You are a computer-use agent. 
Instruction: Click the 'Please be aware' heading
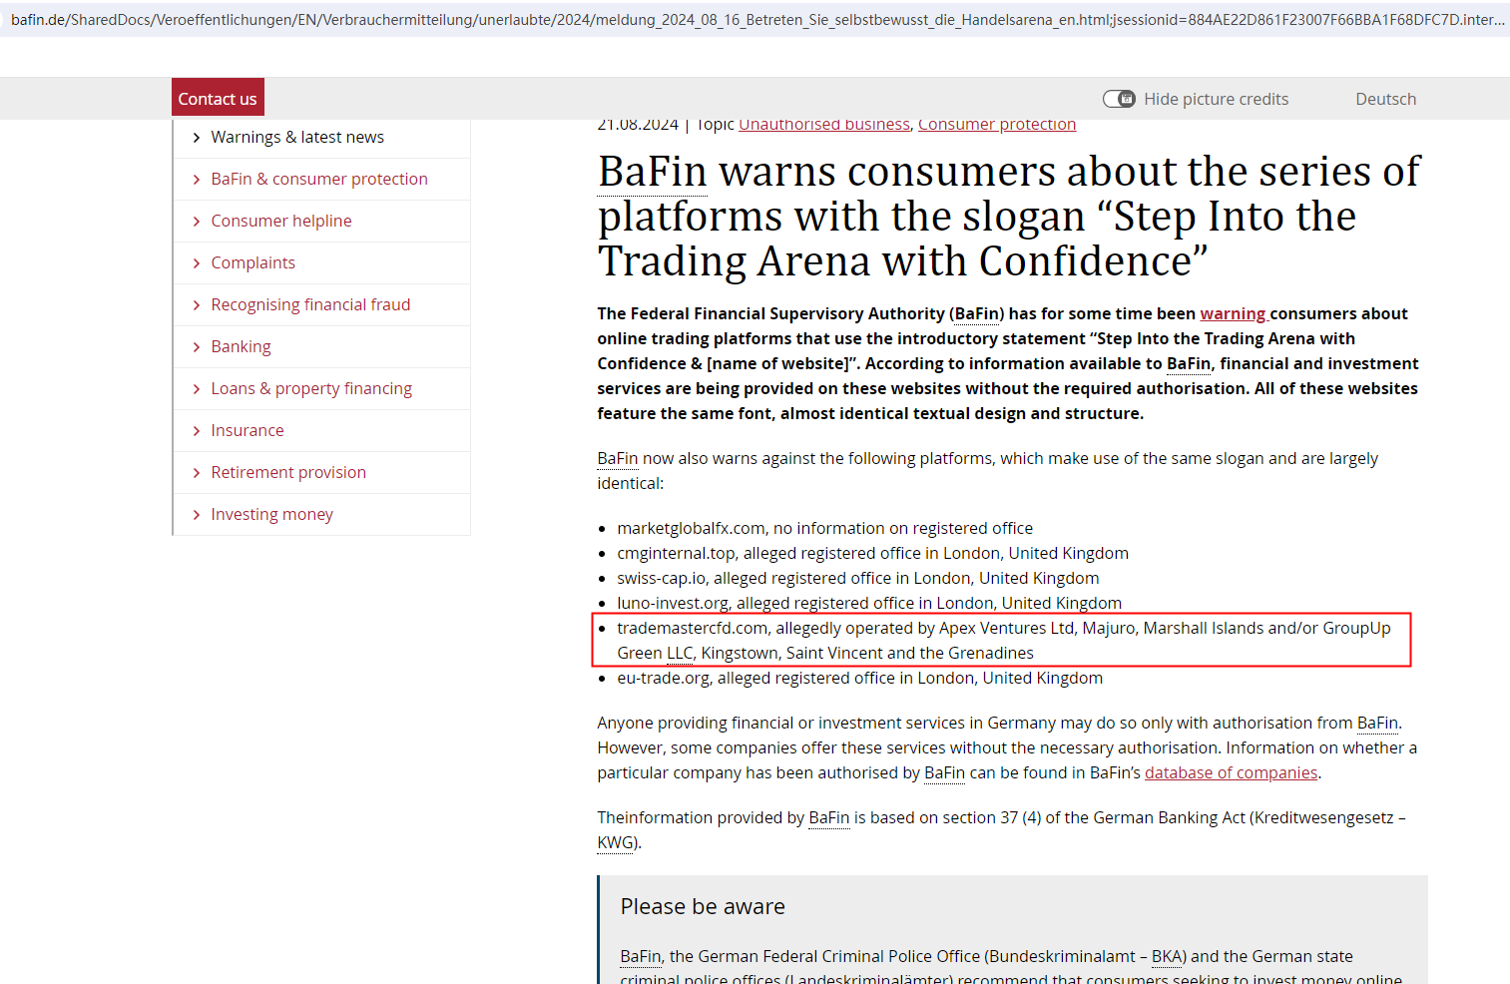(703, 906)
